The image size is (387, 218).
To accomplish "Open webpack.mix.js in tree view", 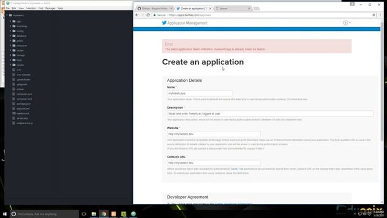I will click(25, 123).
